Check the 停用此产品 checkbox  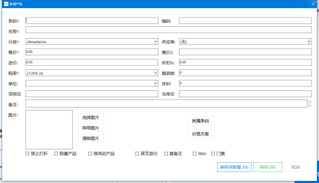[90, 154]
